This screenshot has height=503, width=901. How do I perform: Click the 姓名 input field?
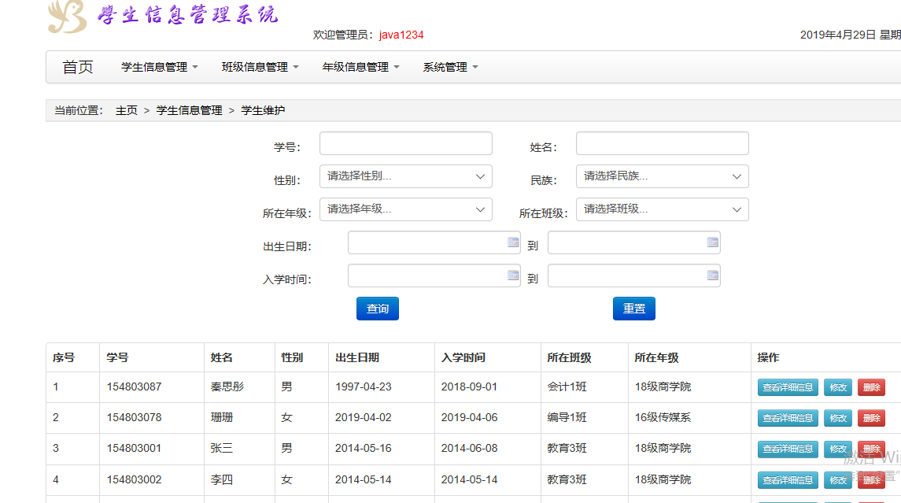(662, 143)
